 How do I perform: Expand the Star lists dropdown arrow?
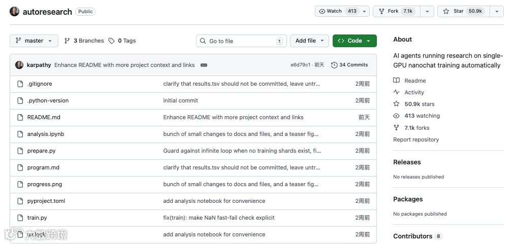497,11
